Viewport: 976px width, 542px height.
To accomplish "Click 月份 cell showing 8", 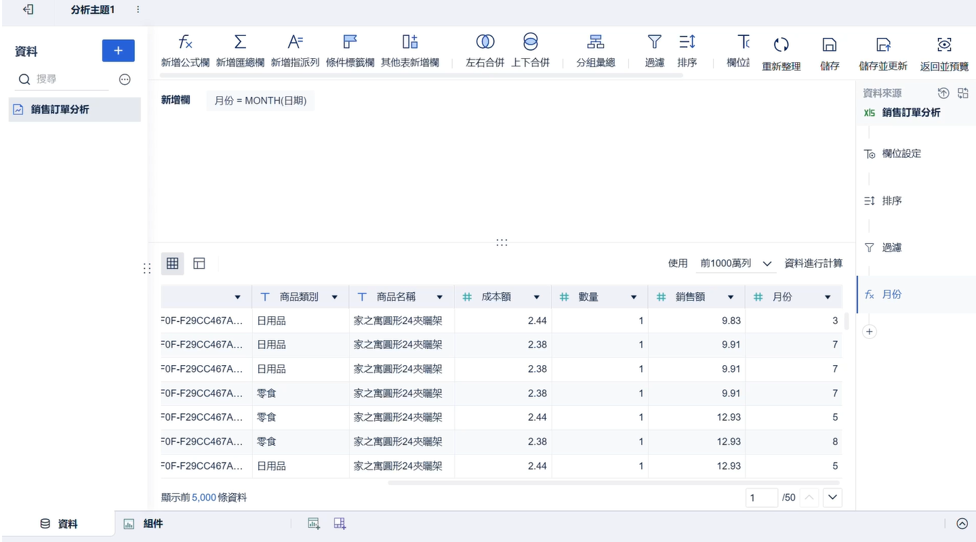I will [794, 442].
